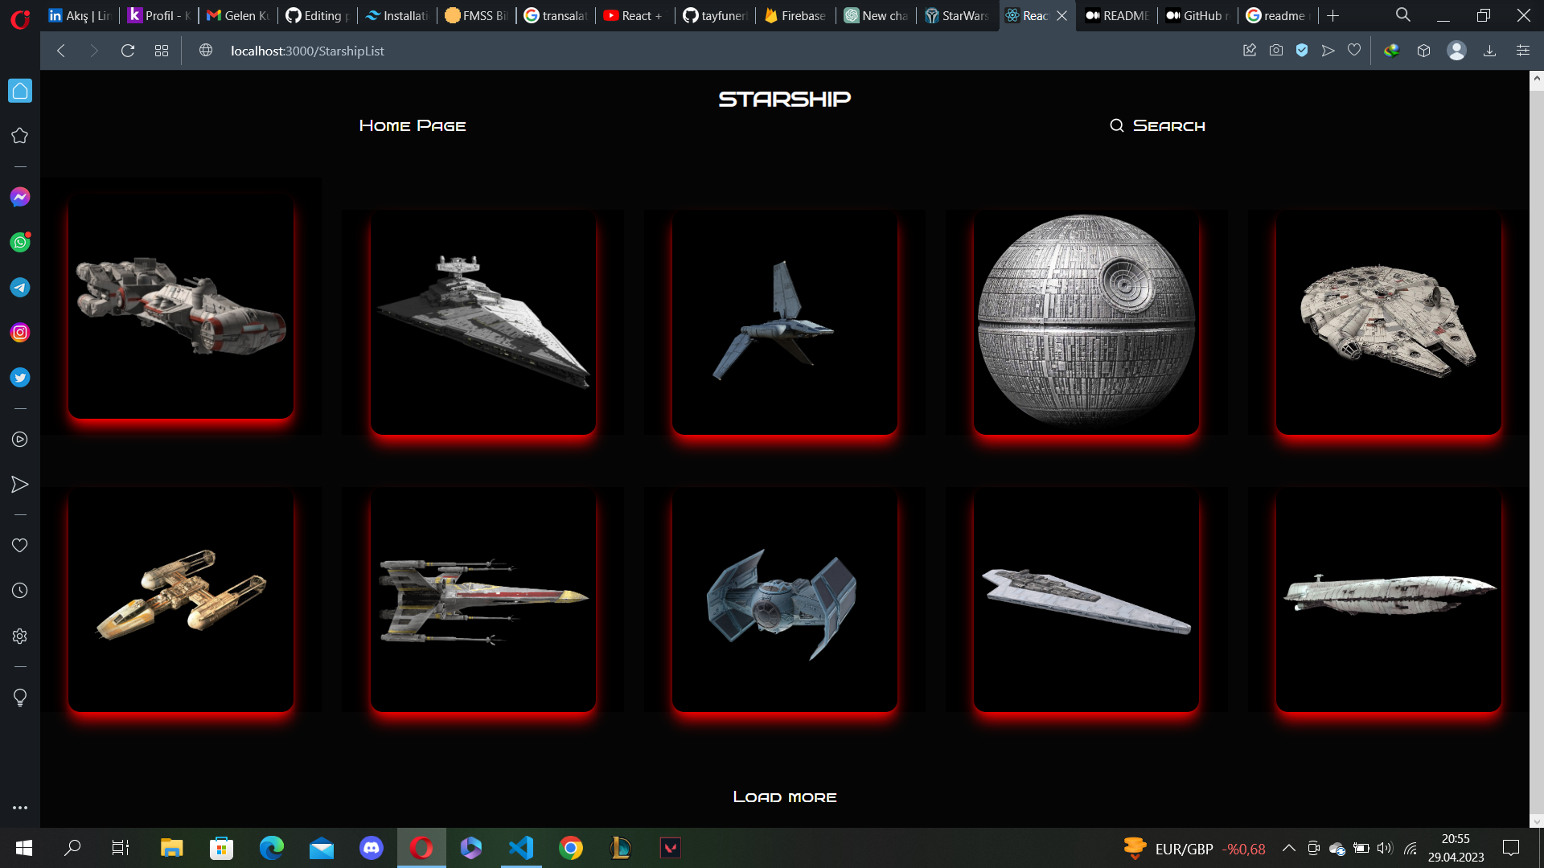Open Discord from the taskbar
Screen dimensions: 1544x868
(372, 848)
